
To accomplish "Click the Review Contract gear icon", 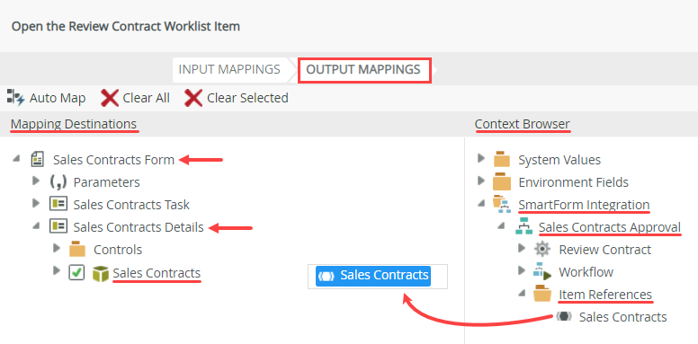I will [542, 250].
